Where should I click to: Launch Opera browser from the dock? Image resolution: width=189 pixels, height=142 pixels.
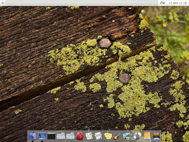80,136
